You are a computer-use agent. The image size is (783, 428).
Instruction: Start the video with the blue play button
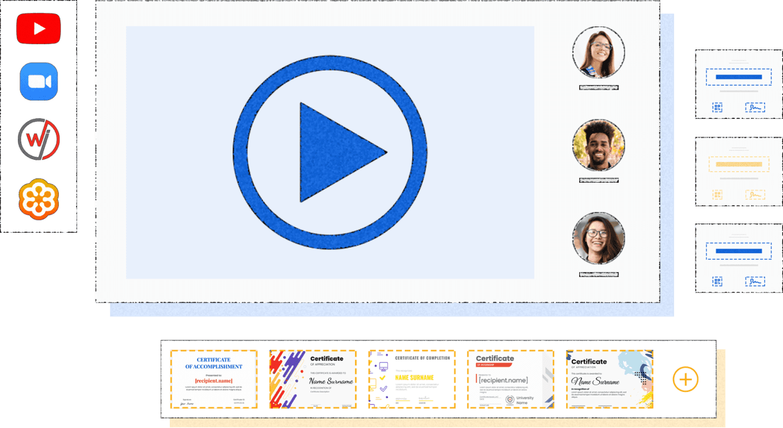[330, 152]
